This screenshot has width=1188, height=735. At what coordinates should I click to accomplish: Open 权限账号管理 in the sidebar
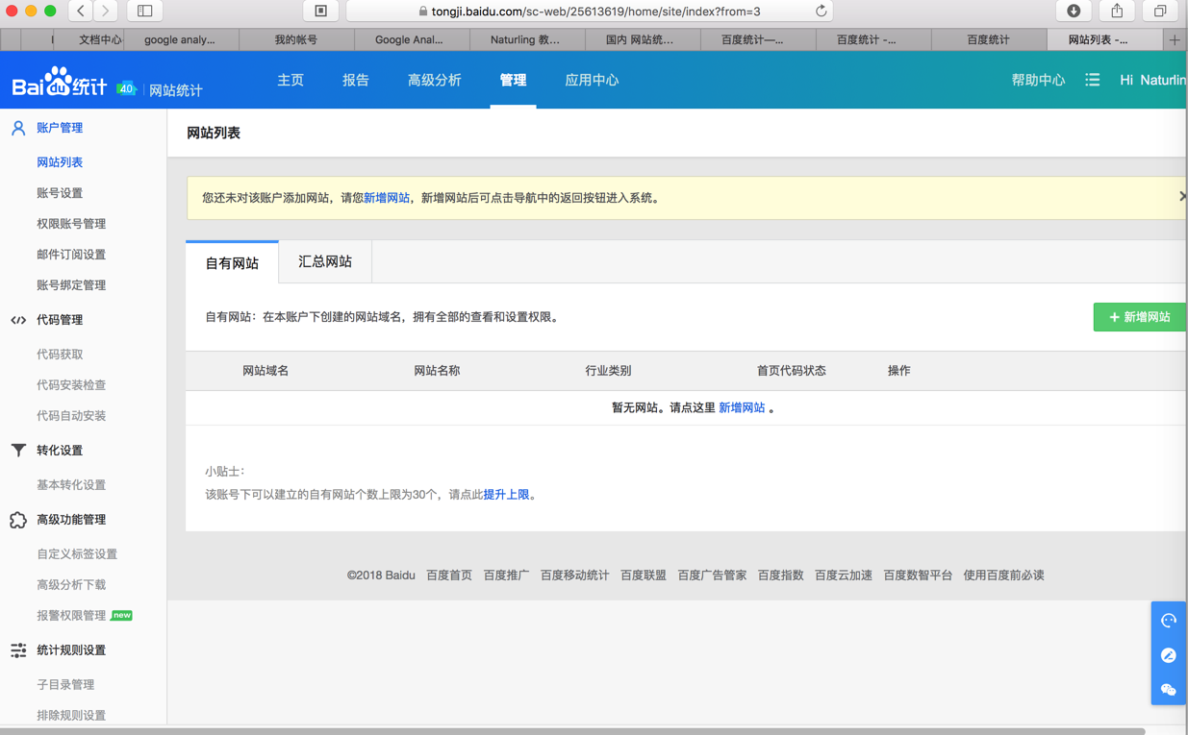coord(71,224)
